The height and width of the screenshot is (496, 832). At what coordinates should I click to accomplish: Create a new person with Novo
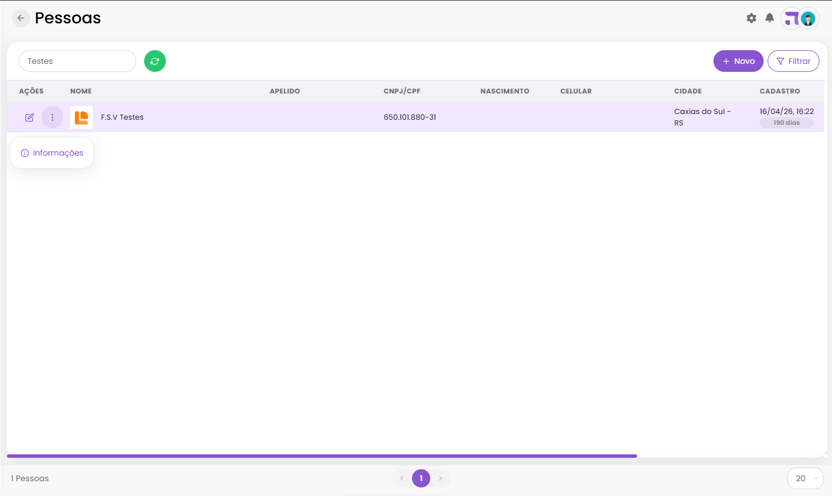tap(739, 61)
